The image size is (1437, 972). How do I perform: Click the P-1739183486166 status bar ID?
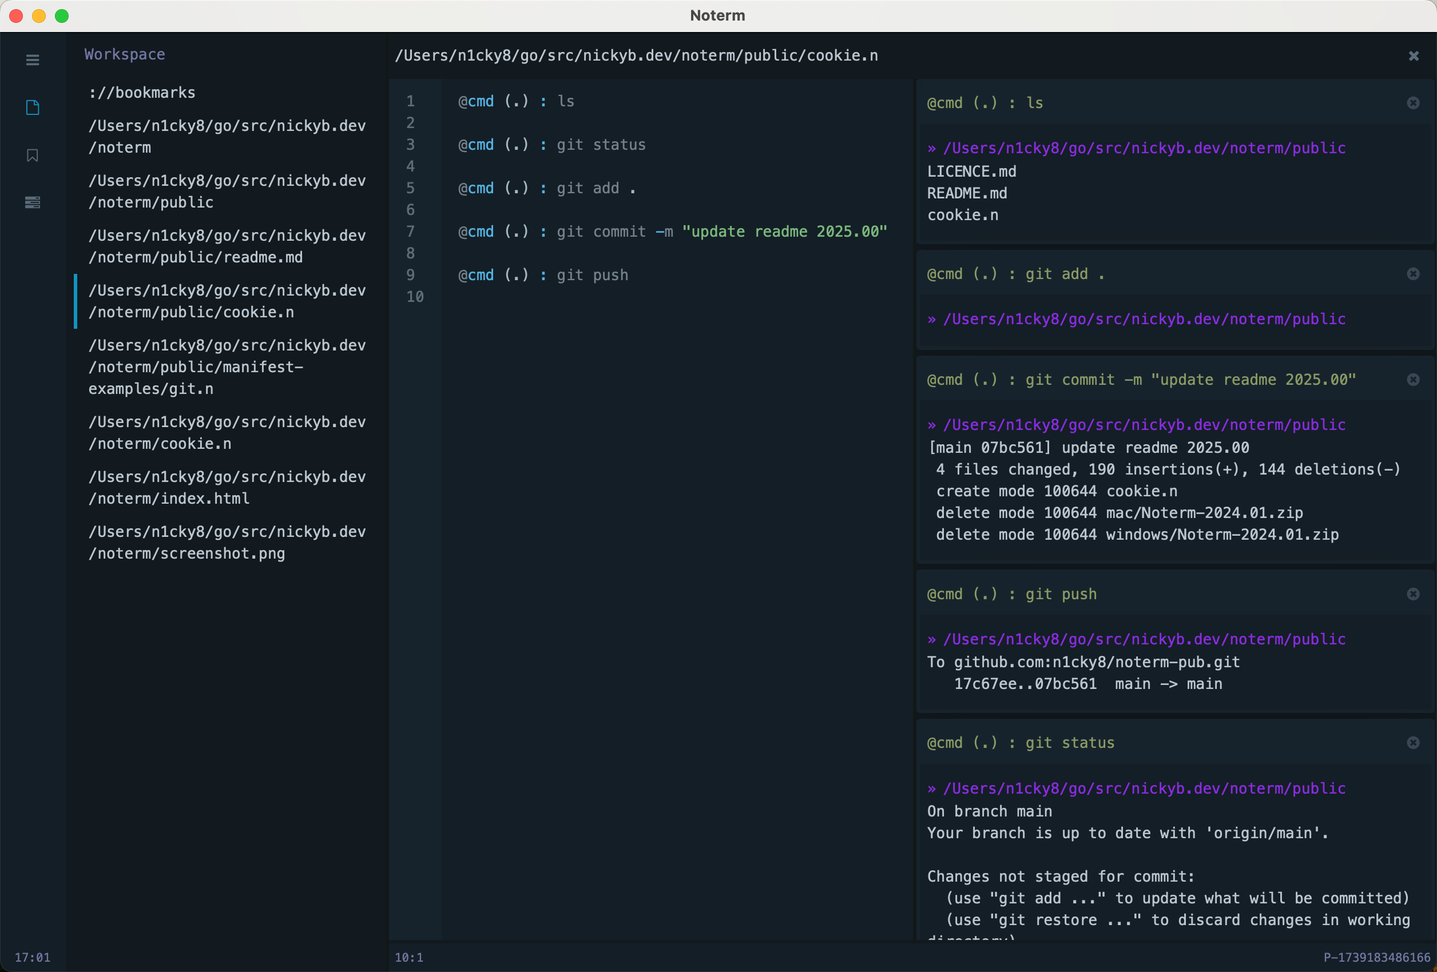[1377, 958]
